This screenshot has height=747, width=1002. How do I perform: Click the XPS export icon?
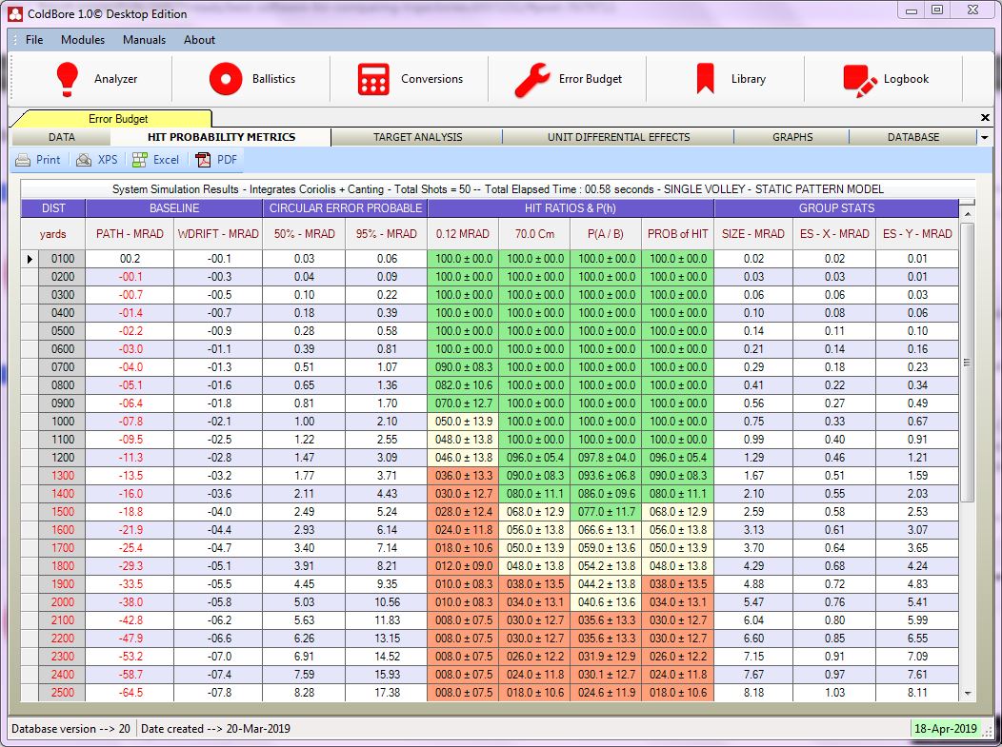(x=84, y=160)
